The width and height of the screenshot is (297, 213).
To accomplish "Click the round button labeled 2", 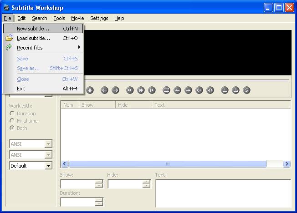I will point(236,90).
